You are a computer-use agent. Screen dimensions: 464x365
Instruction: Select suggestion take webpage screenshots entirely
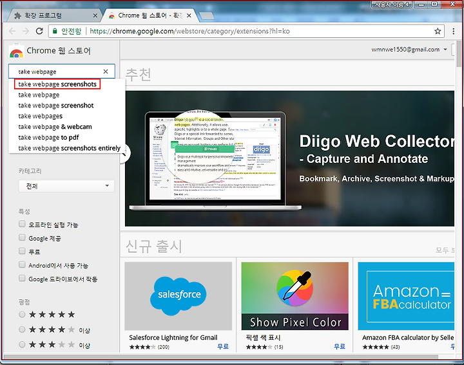[69, 148]
